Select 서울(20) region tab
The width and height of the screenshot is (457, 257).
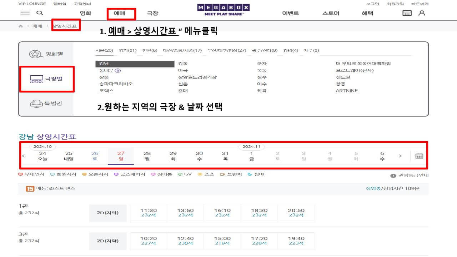(x=104, y=50)
